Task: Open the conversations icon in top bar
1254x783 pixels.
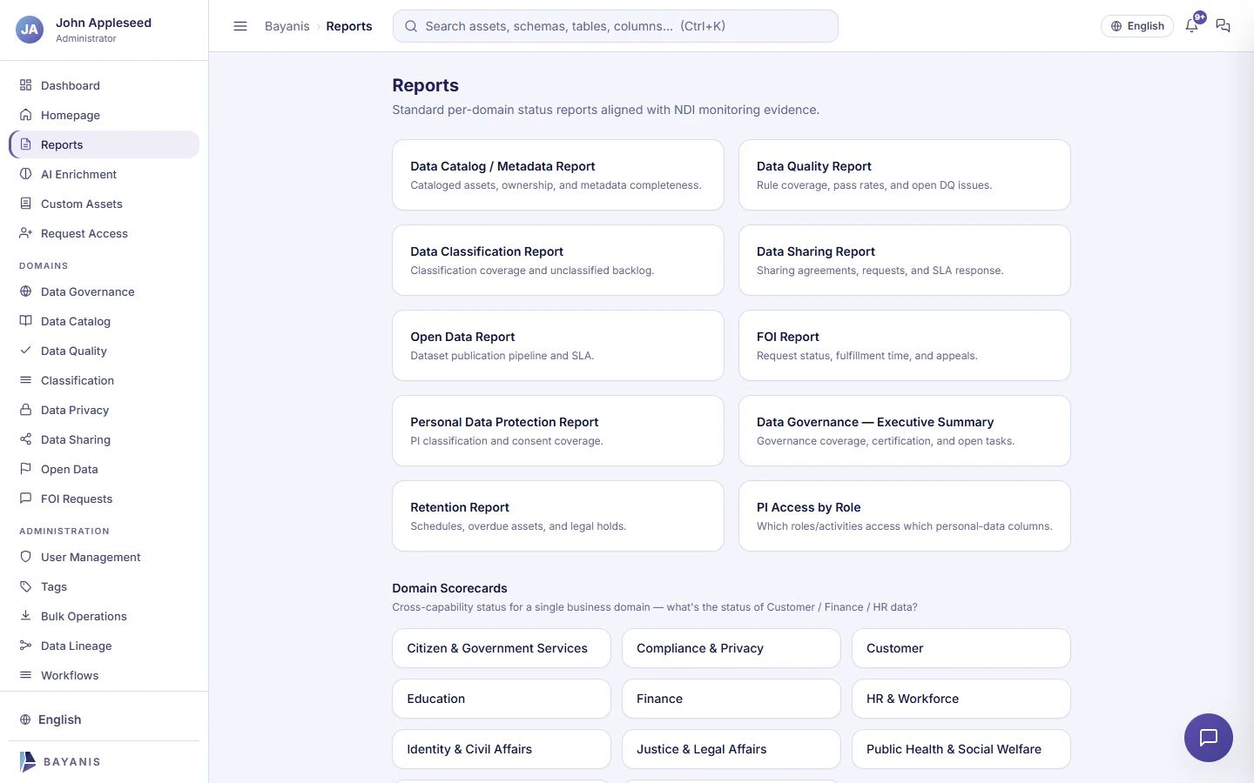Action: pyautogui.click(x=1223, y=26)
